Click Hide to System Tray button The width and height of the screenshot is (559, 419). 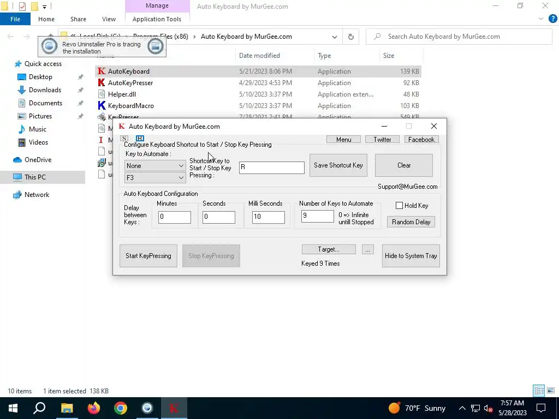[x=411, y=256]
